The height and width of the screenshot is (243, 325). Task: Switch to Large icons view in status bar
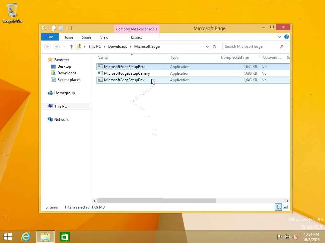click(285, 207)
